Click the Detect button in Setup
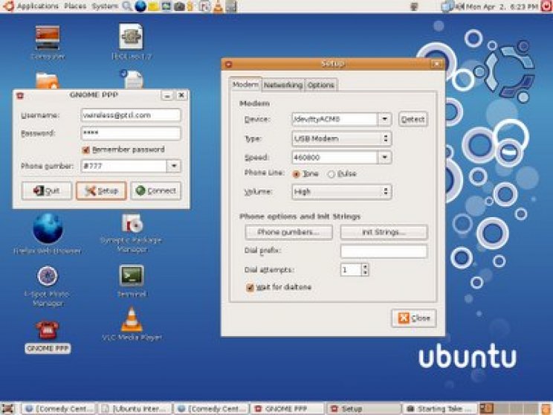Viewport: 553px width, 415px height. pyautogui.click(x=413, y=119)
